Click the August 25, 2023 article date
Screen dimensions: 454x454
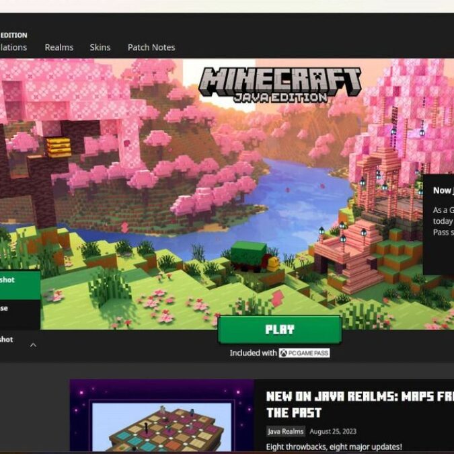coord(334,431)
